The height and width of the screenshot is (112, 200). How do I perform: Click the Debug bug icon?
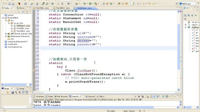click(x=84, y=3)
